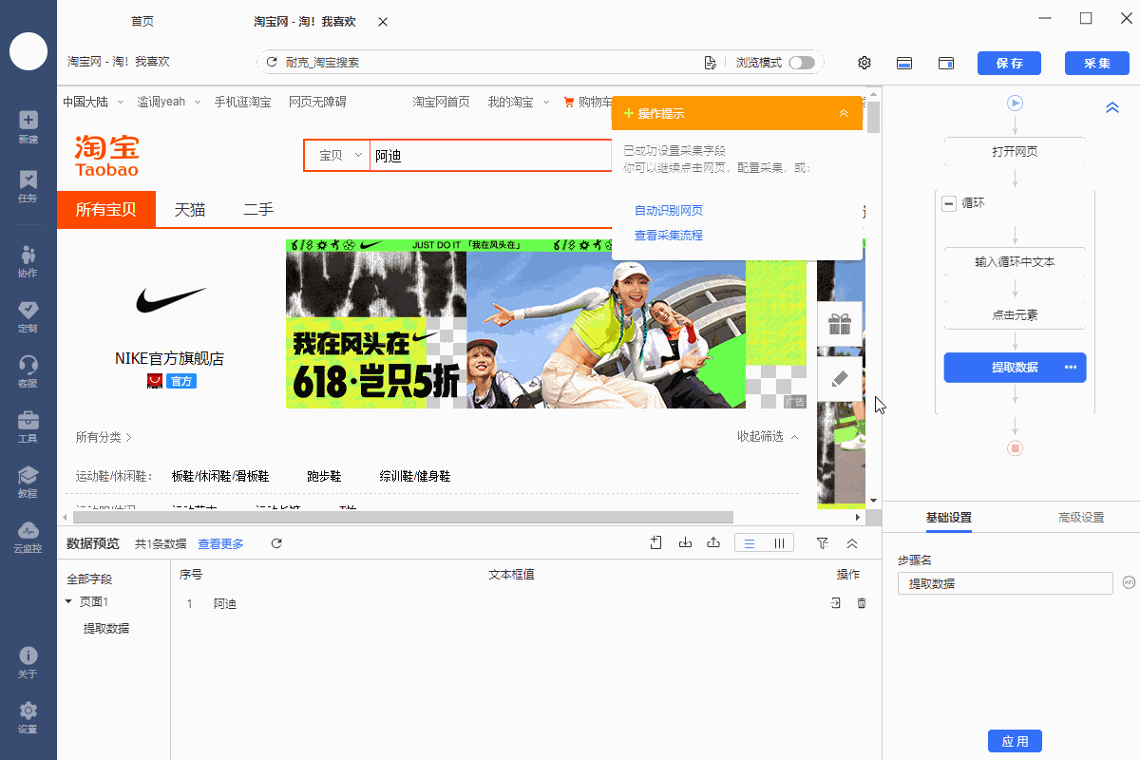Click the export (up-arrow tray) icon in data preview
This screenshot has height=760, width=1140.
click(713, 543)
